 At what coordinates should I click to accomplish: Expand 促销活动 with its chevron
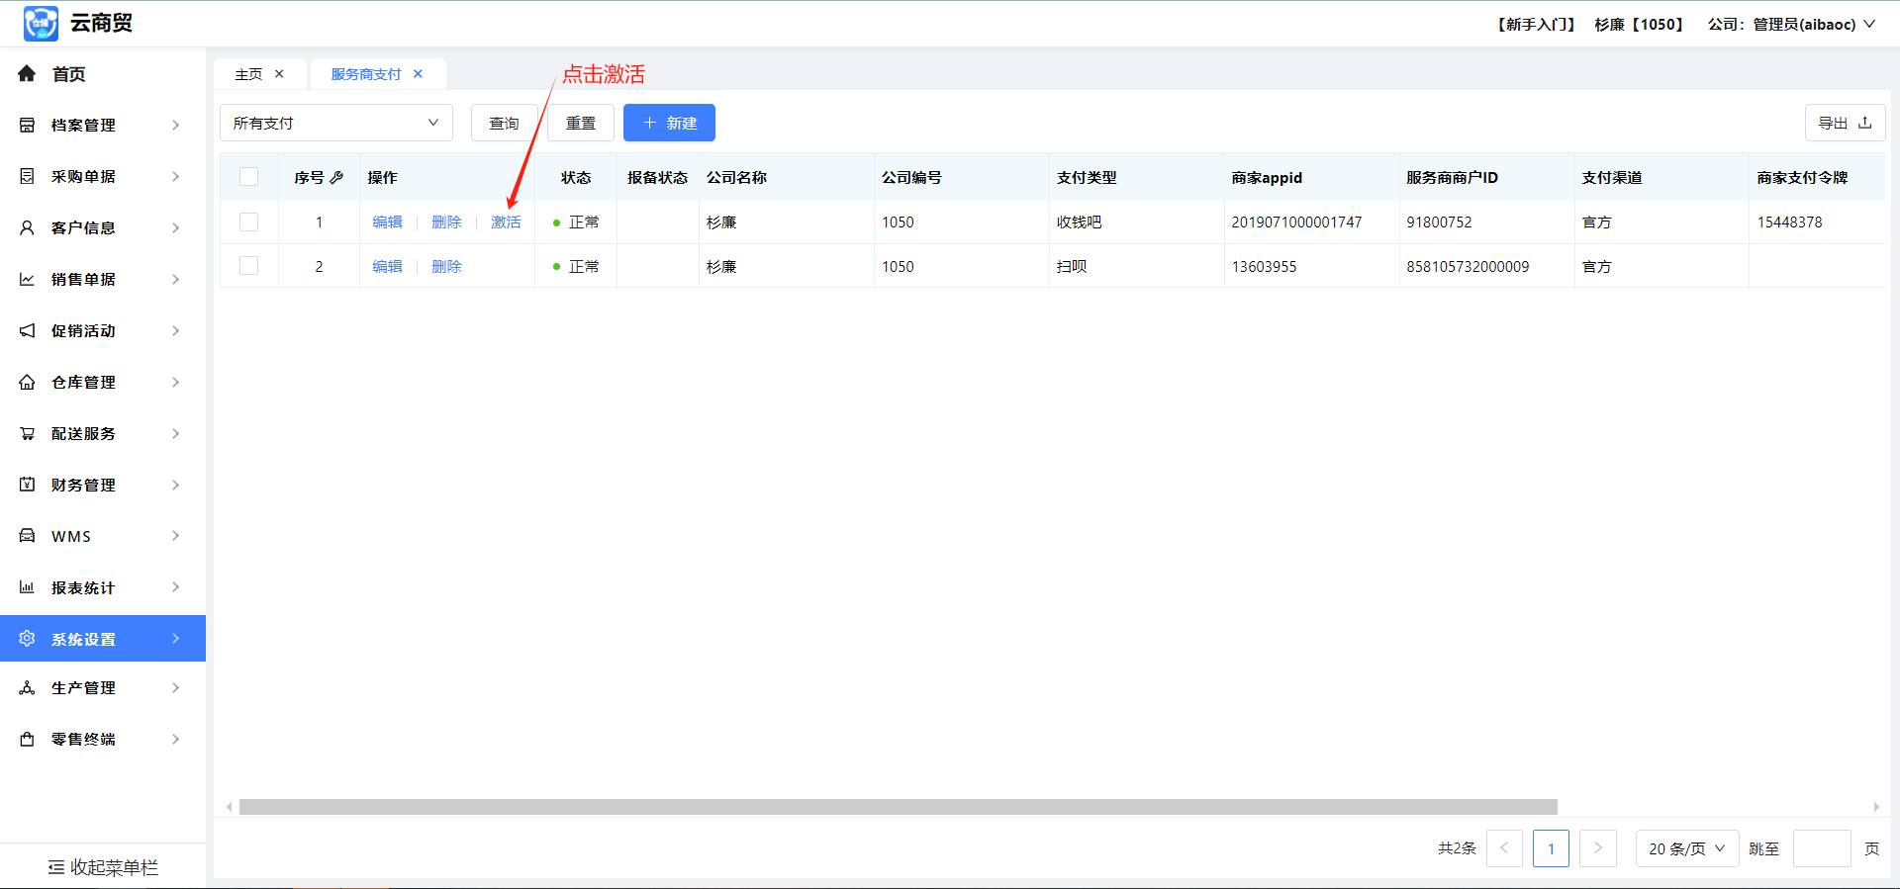[x=176, y=331]
